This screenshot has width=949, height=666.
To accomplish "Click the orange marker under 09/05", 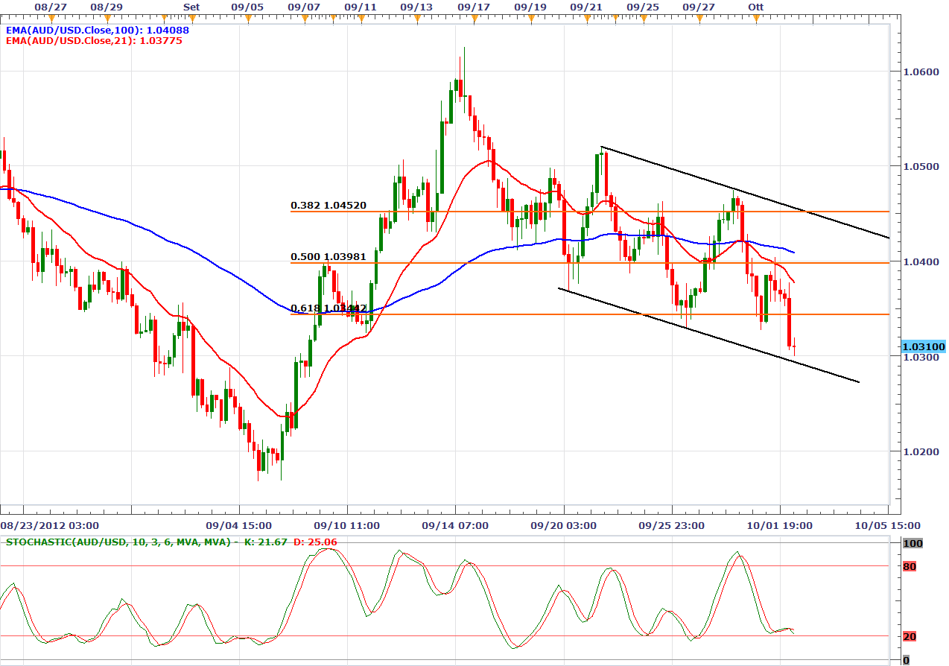I will (247, 16).
